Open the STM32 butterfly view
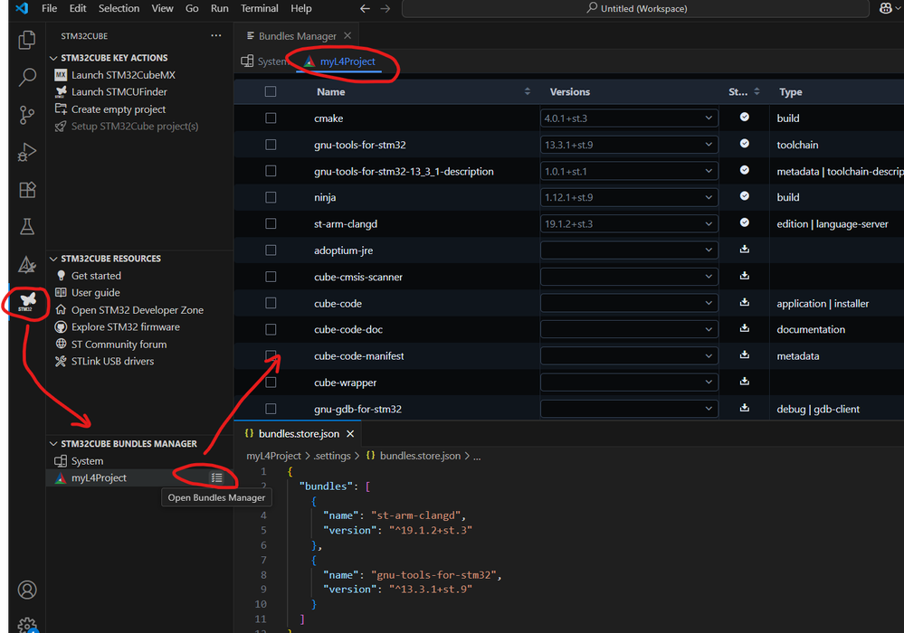This screenshot has width=904, height=633. (27, 301)
